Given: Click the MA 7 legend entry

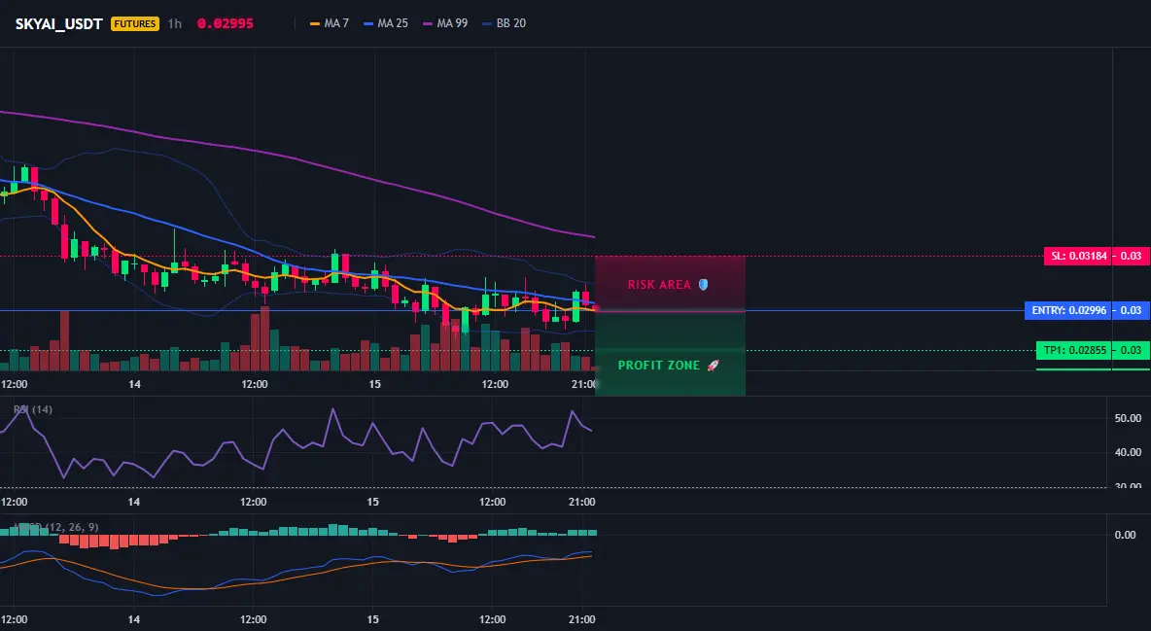Looking at the screenshot, I should 330,23.
